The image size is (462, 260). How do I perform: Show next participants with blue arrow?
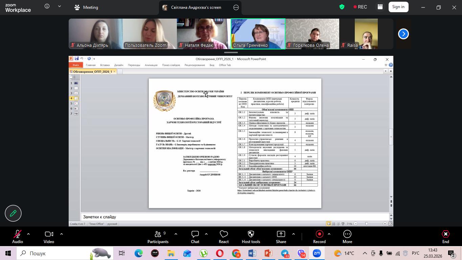coord(403,34)
